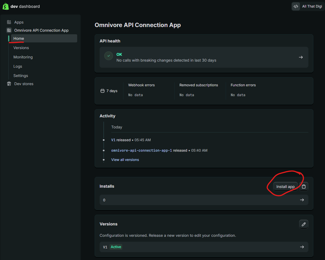Viewport: 325px width, 260px height.
Task: Click the API health heading
Action: 110,41
